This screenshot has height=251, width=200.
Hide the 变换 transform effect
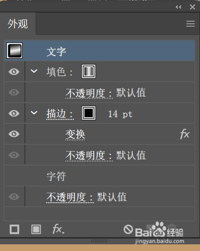[14, 134]
